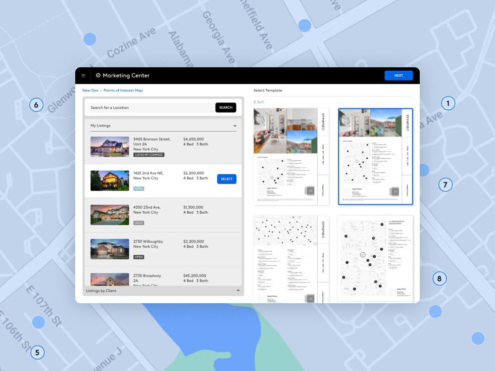The height and width of the screenshot is (371, 495).
Task: Focus the Search for a Location field
Action: point(151,107)
